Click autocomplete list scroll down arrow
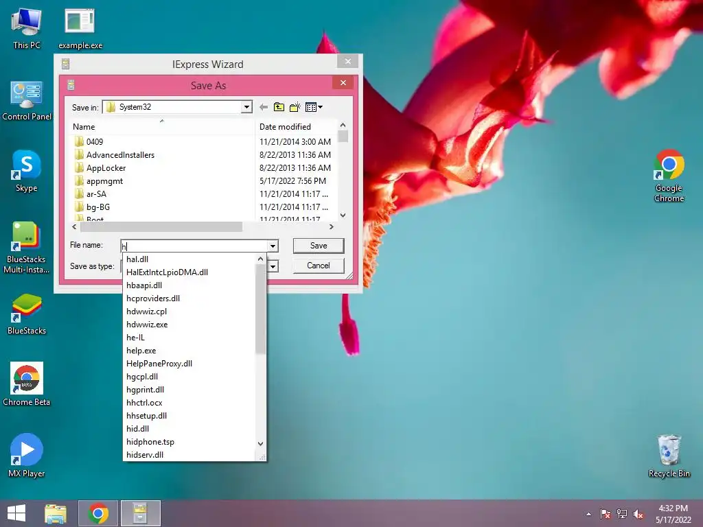The width and height of the screenshot is (703, 527). (x=260, y=443)
